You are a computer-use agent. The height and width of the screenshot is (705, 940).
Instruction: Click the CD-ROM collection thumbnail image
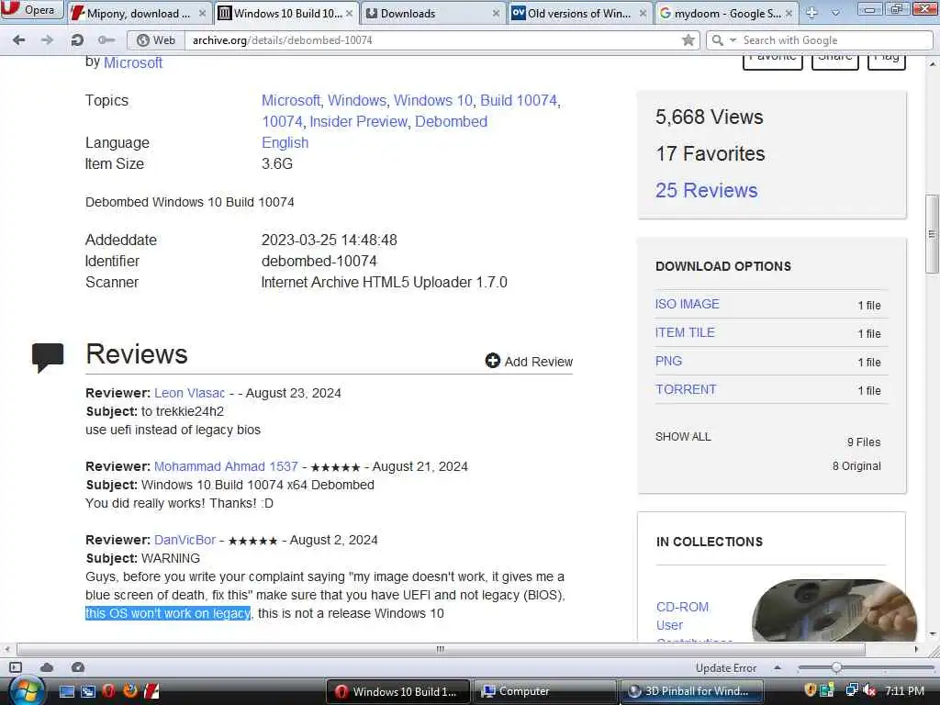click(834, 610)
